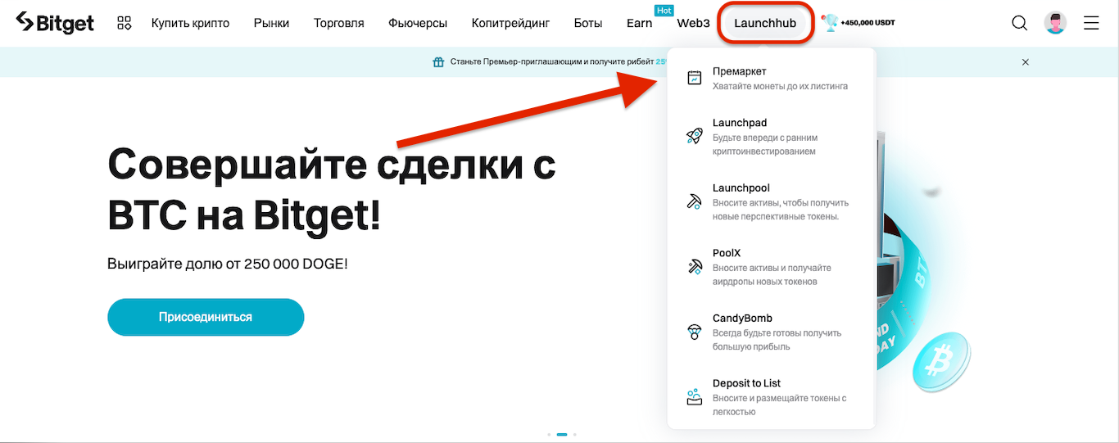The height and width of the screenshot is (443, 1119).
Task: Expand the Купить крипто menu
Action: [x=190, y=23]
